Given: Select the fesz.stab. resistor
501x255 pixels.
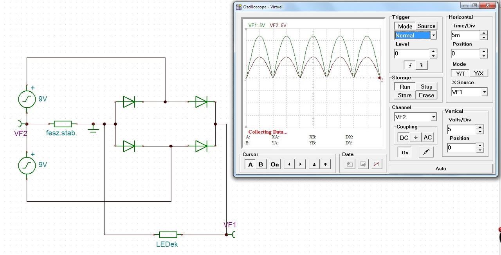Looking at the screenshot, I should click(x=63, y=124).
